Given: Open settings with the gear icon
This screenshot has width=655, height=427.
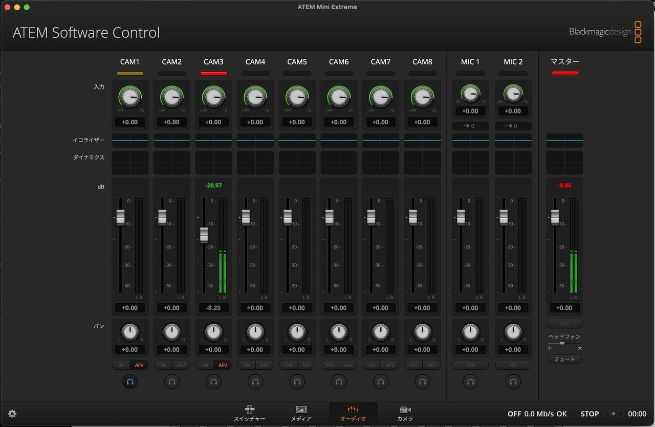Looking at the screenshot, I should (x=12, y=414).
